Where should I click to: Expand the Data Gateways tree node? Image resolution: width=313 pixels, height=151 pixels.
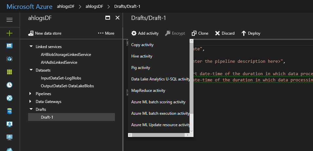[x=30, y=101]
